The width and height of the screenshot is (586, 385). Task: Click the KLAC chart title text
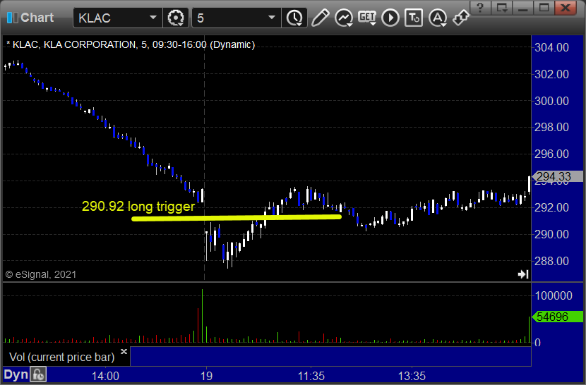pyautogui.click(x=131, y=45)
